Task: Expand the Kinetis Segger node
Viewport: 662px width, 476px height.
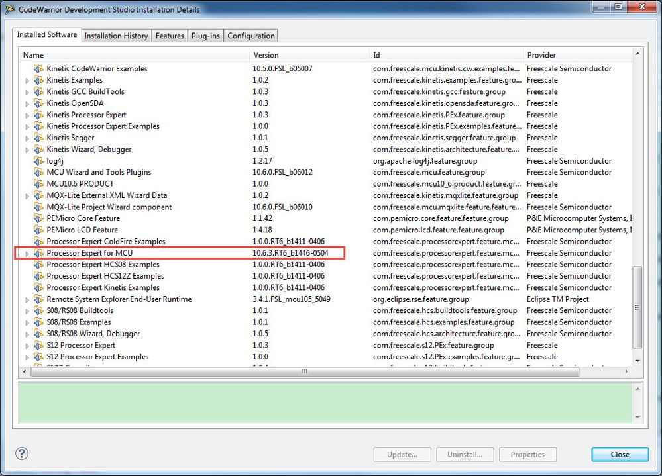Action: (x=27, y=138)
